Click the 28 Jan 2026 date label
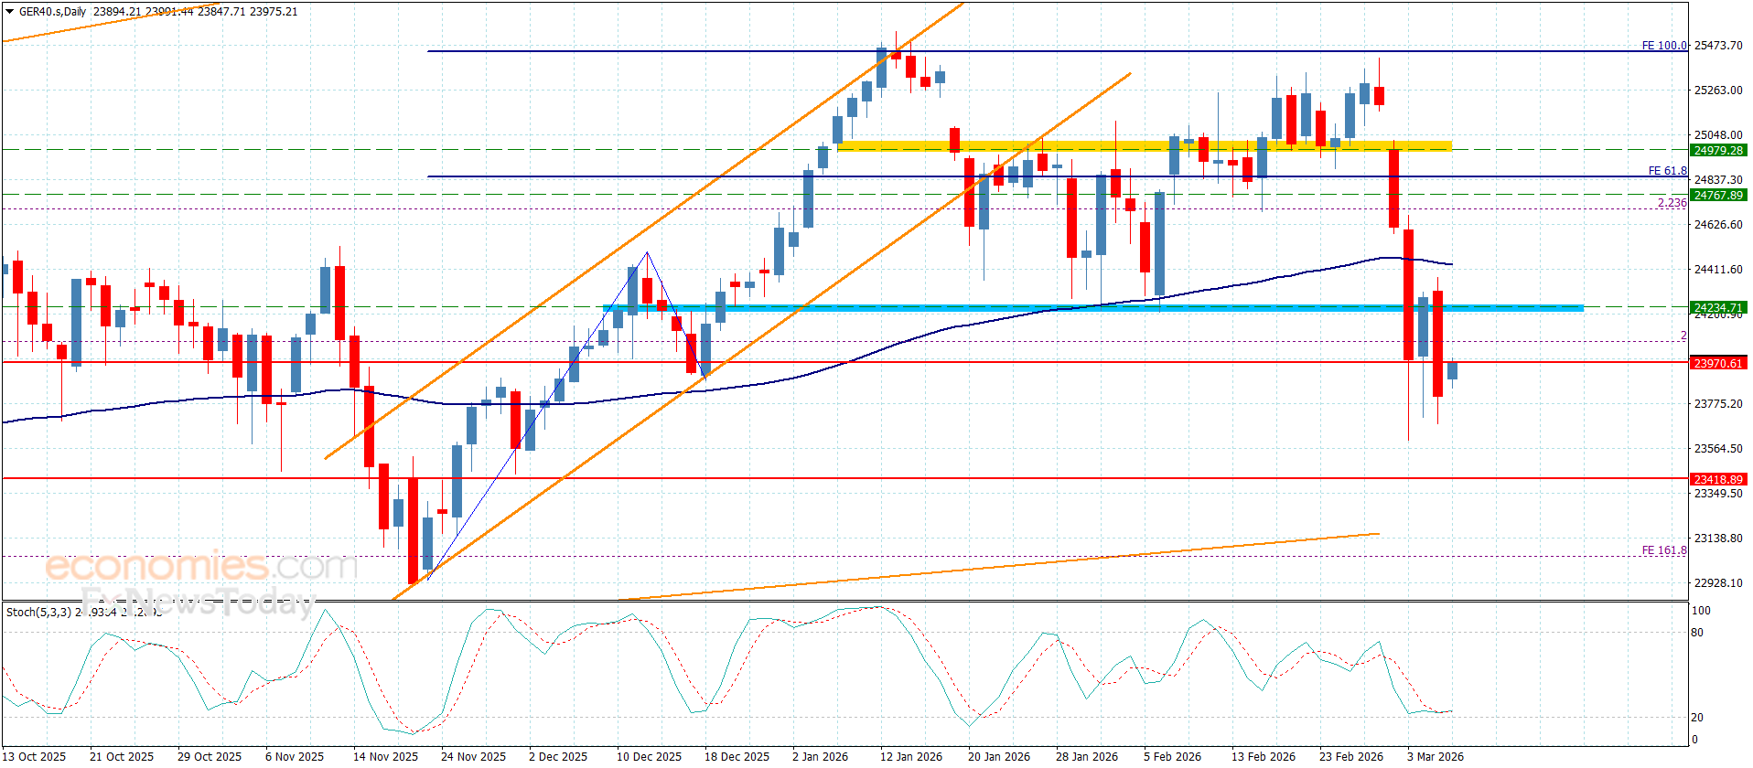 pyautogui.click(x=1087, y=756)
